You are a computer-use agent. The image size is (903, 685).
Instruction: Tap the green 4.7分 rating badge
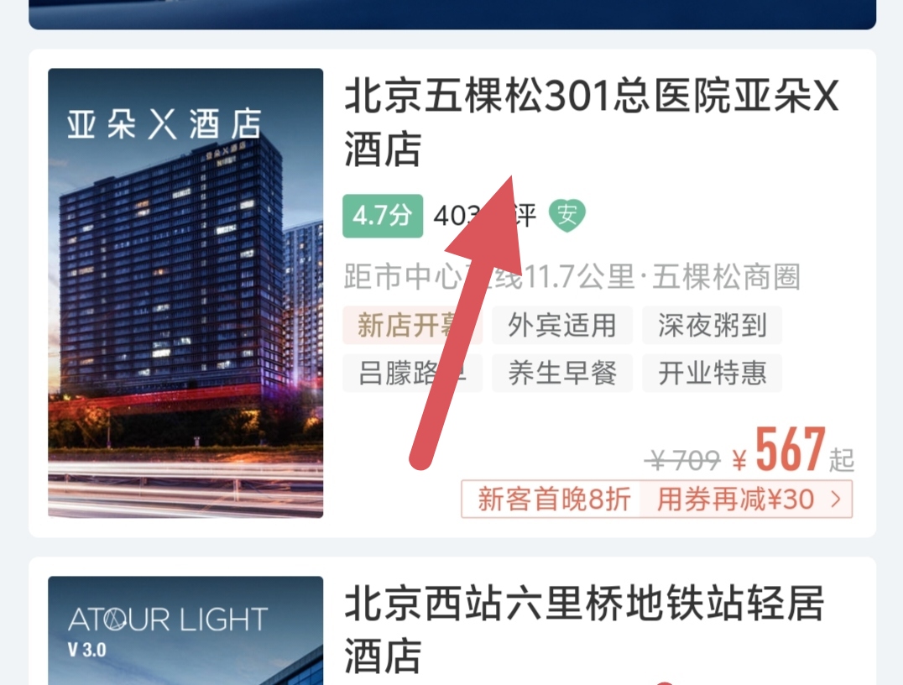[x=383, y=216]
